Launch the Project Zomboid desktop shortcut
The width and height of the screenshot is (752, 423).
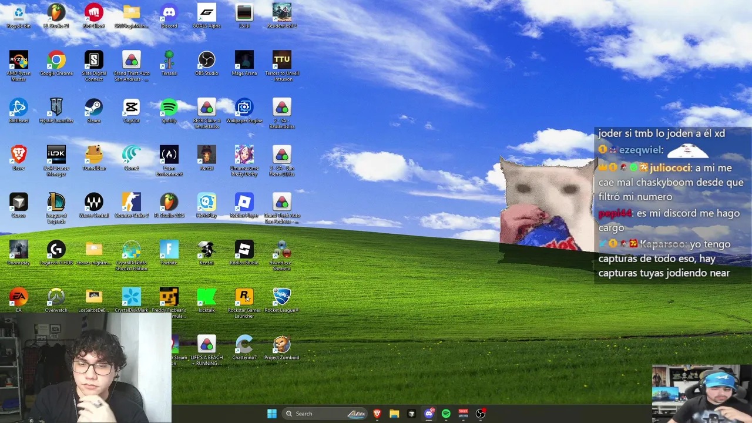pyautogui.click(x=282, y=348)
